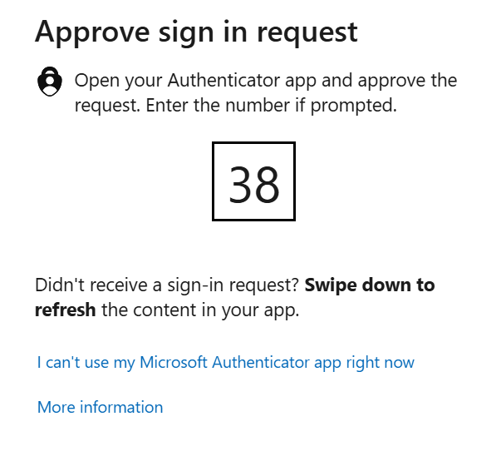Image resolution: width=501 pixels, height=461 pixels.
Task: Click "I can't use my Microsoft Authenticator app" link
Action: [x=225, y=363]
